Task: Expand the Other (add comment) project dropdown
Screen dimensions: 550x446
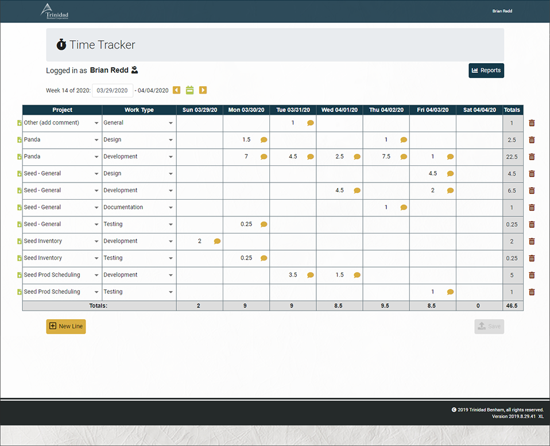Action: coord(96,123)
